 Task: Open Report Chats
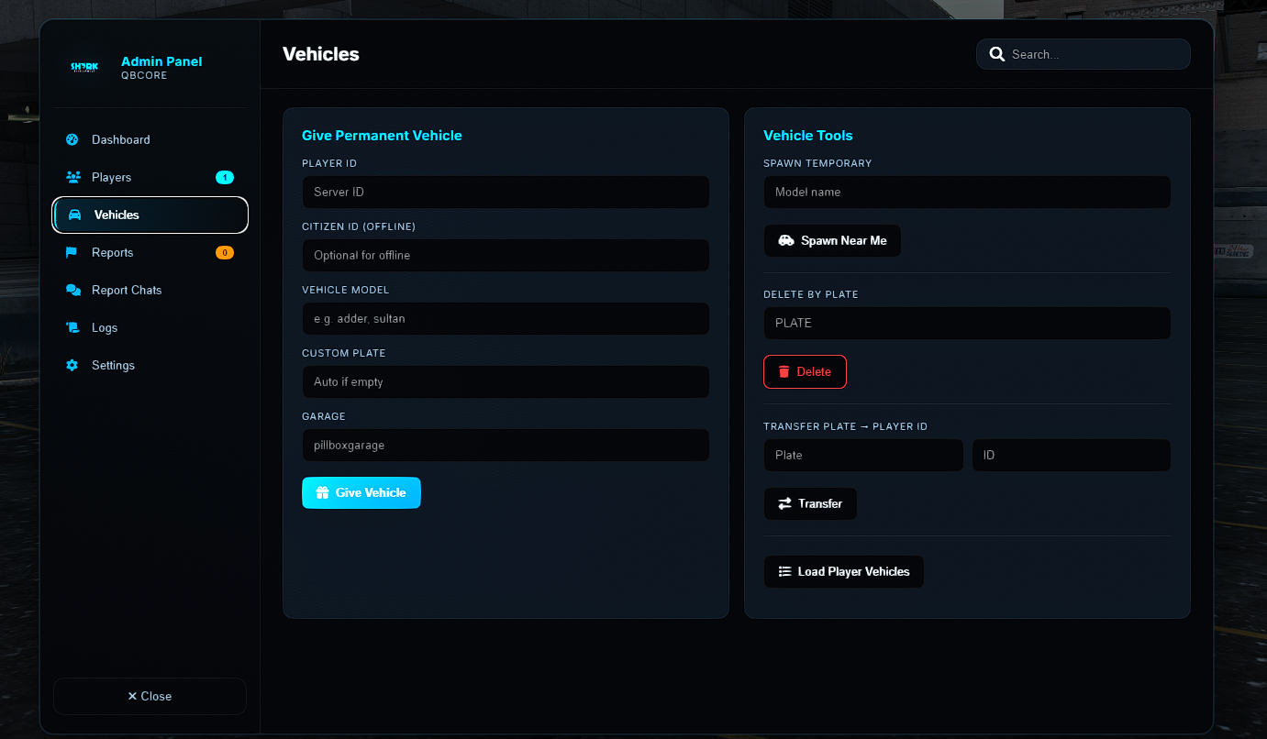(150, 290)
